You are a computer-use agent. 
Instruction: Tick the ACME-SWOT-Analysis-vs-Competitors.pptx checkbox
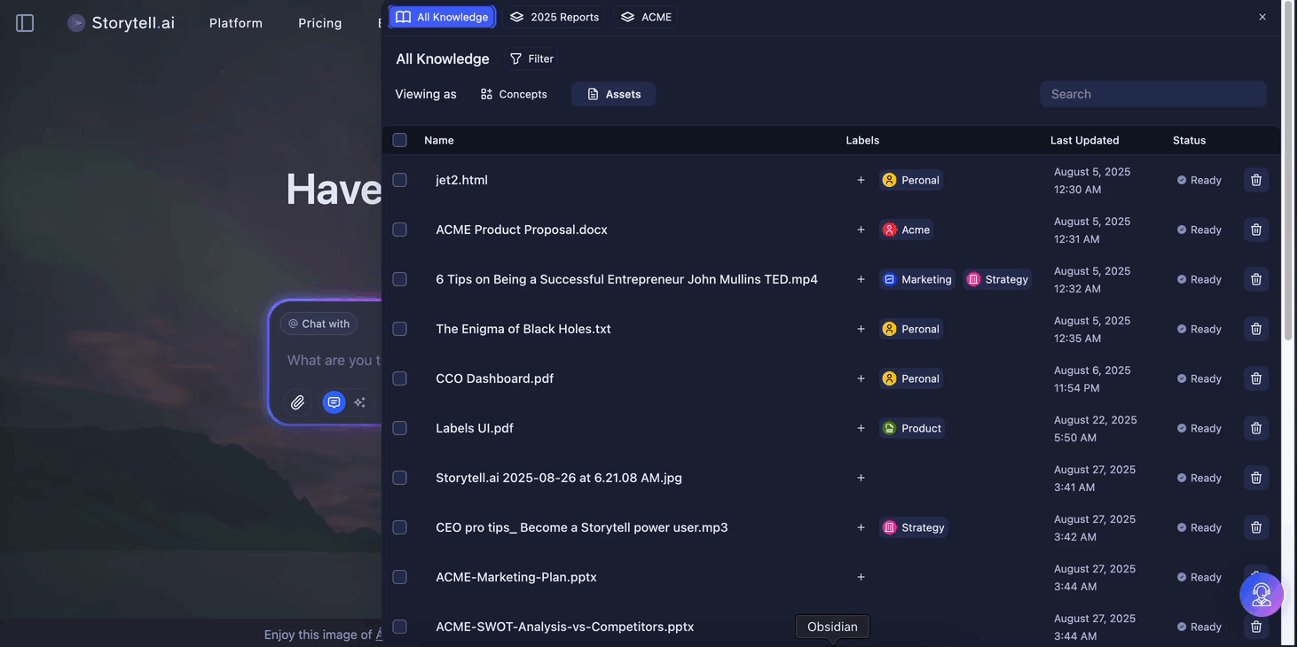pyautogui.click(x=400, y=627)
